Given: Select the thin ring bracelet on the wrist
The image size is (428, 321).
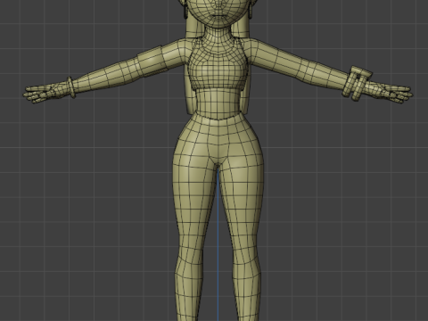Looking at the screenshot, I should (x=71, y=87).
